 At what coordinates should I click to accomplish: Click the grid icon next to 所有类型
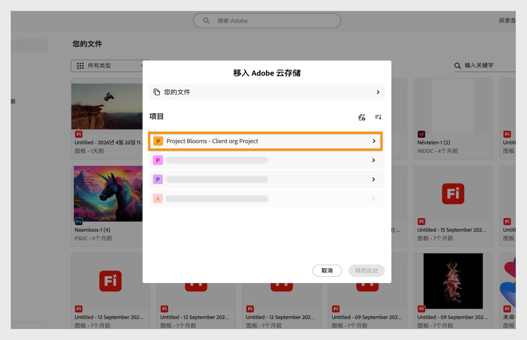pos(80,66)
